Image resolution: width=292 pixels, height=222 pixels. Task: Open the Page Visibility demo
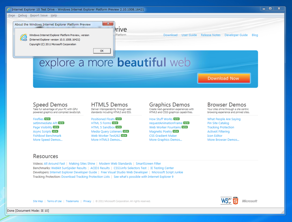[43, 127]
